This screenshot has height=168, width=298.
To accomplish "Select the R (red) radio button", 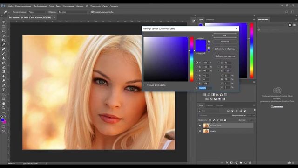I will [196, 76].
